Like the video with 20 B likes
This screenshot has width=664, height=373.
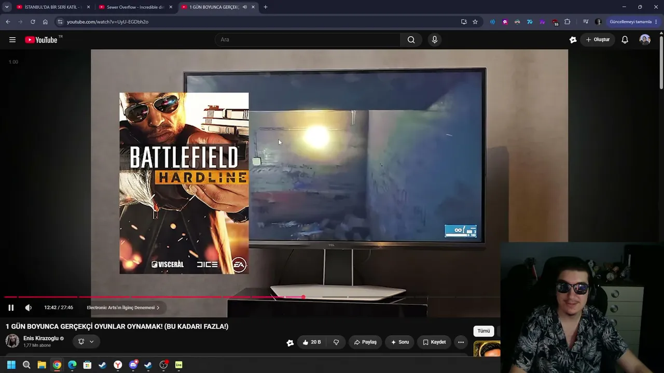tap(312, 342)
